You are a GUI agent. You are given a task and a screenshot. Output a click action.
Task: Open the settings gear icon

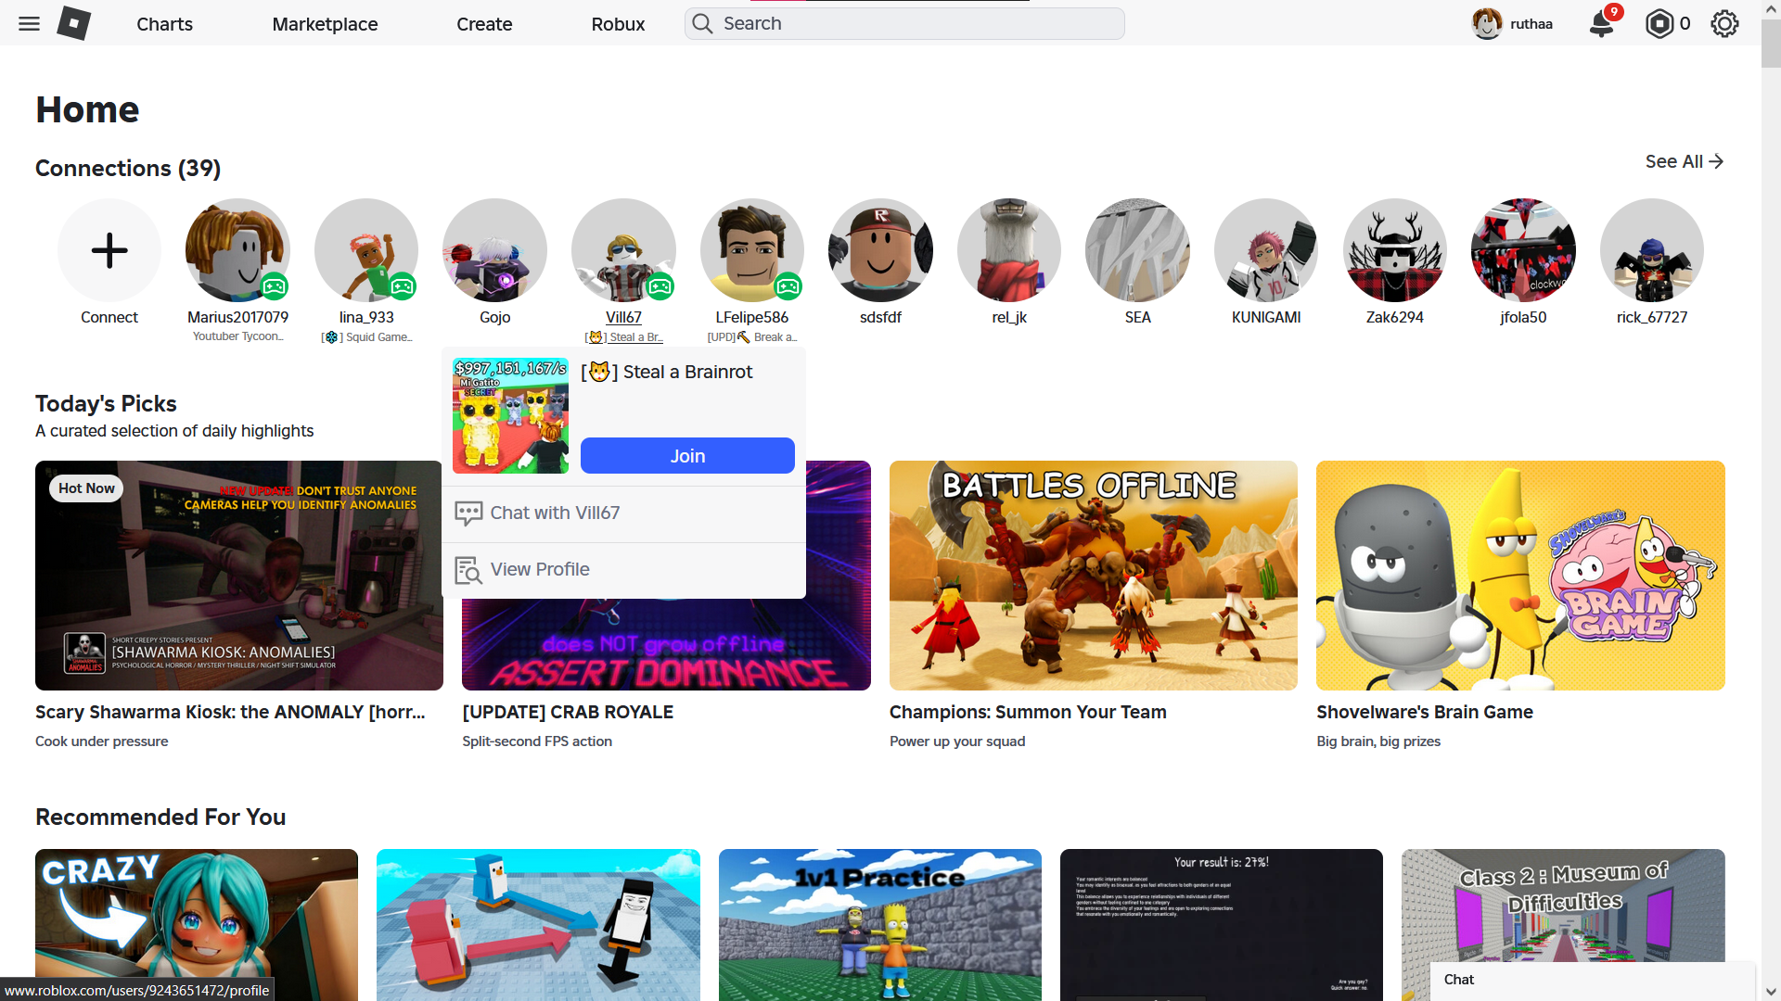pos(1724,23)
